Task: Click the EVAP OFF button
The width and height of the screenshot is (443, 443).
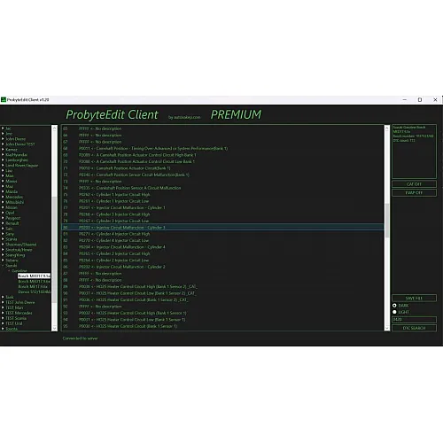Action: pyautogui.click(x=414, y=193)
